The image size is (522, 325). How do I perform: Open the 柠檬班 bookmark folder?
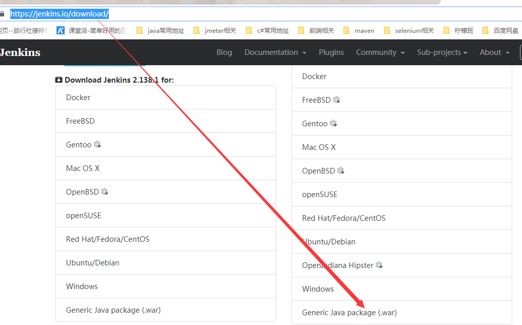(458, 31)
